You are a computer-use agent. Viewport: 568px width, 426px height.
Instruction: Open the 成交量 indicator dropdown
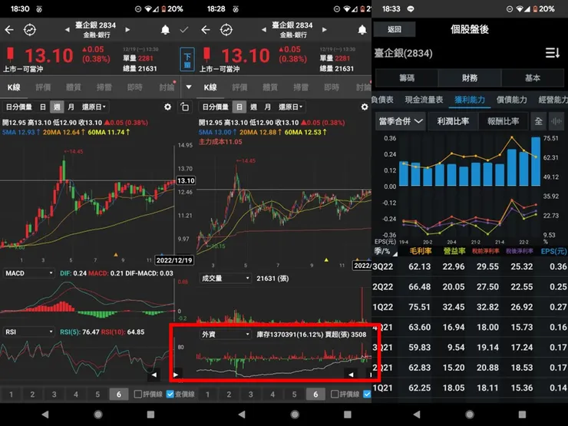click(225, 278)
